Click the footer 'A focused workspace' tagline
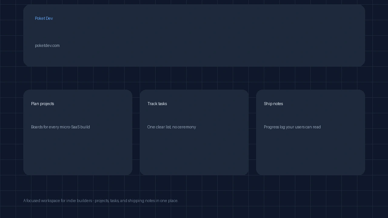The height and width of the screenshot is (218, 388). pos(101,201)
